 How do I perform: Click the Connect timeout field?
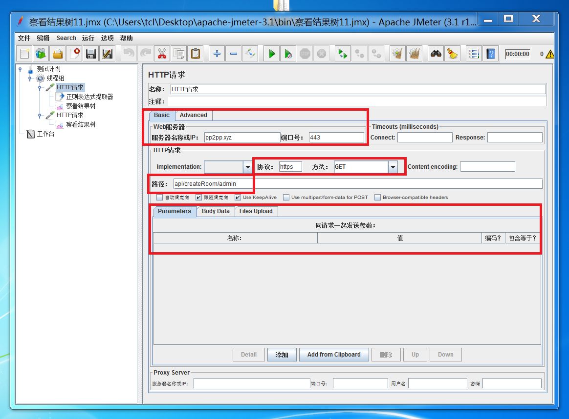[x=425, y=138]
